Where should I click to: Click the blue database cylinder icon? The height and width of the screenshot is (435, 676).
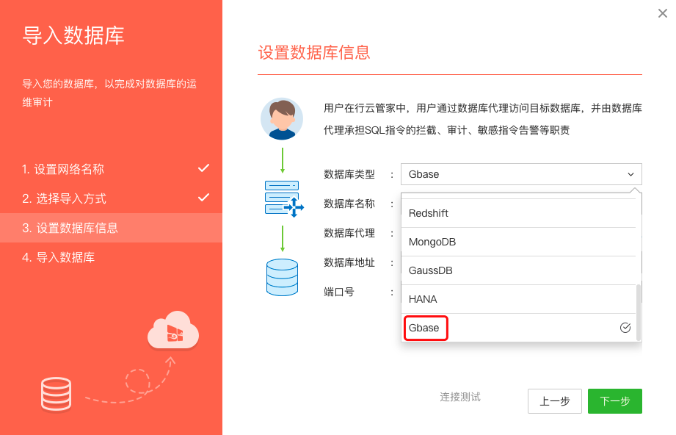click(x=283, y=278)
